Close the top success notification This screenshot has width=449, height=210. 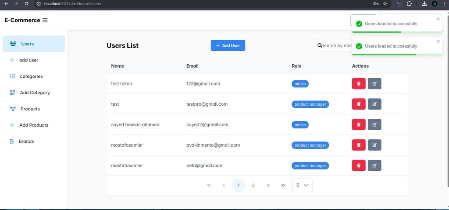pos(438,19)
